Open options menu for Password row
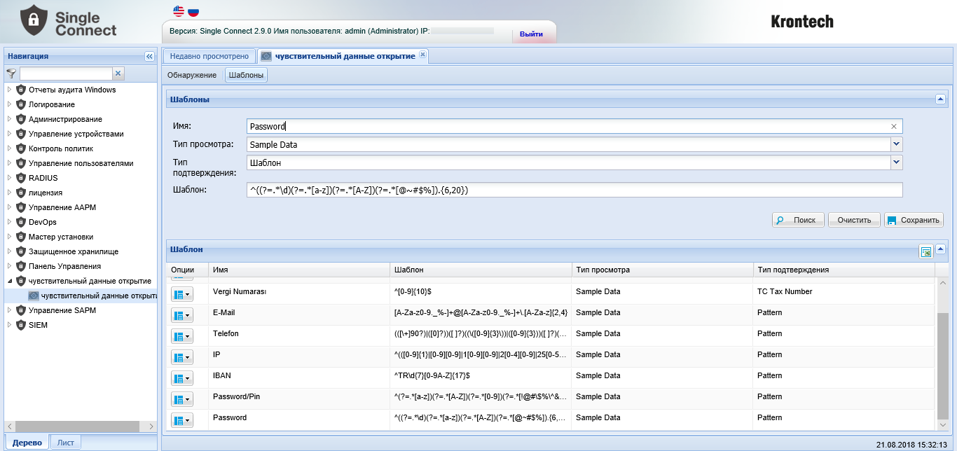The height and width of the screenshot is (451, 957). 181,421
